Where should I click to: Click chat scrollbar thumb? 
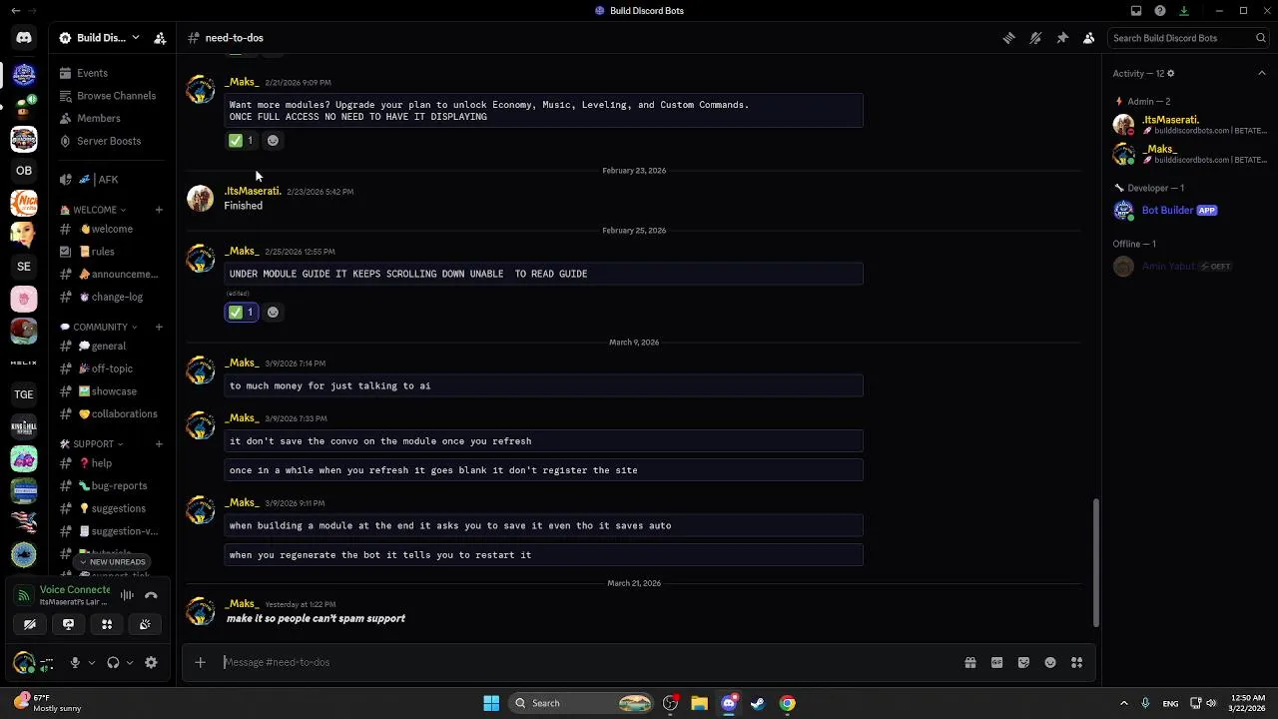(x=1095, y=562)
